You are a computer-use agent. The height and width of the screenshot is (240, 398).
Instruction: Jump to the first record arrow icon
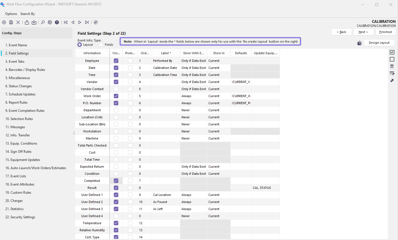coord(66,22)
